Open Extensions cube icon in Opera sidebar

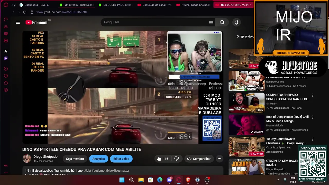coord(6,83)
